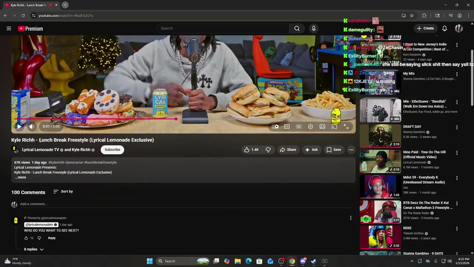
Task: Click the YouTube search box
Action: pyautogui.click(x=223, y=29)
